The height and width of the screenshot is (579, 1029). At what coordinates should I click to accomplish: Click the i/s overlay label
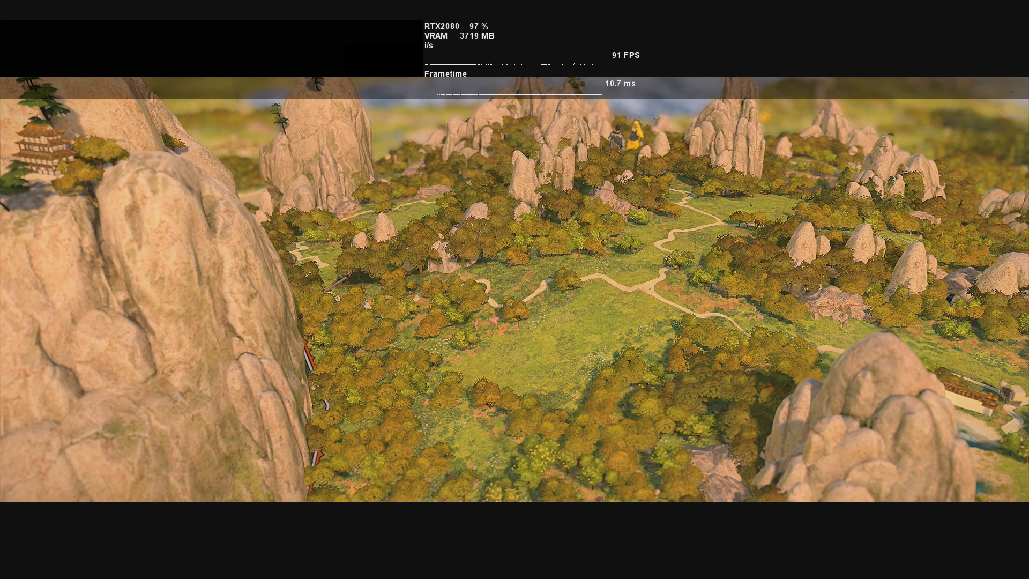tap(429, 46)
